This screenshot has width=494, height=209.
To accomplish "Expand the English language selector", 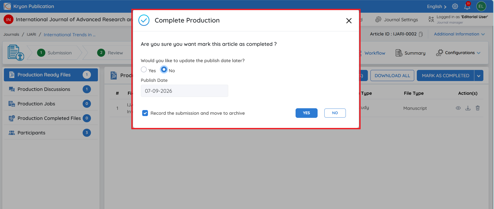I will (437, 6).
